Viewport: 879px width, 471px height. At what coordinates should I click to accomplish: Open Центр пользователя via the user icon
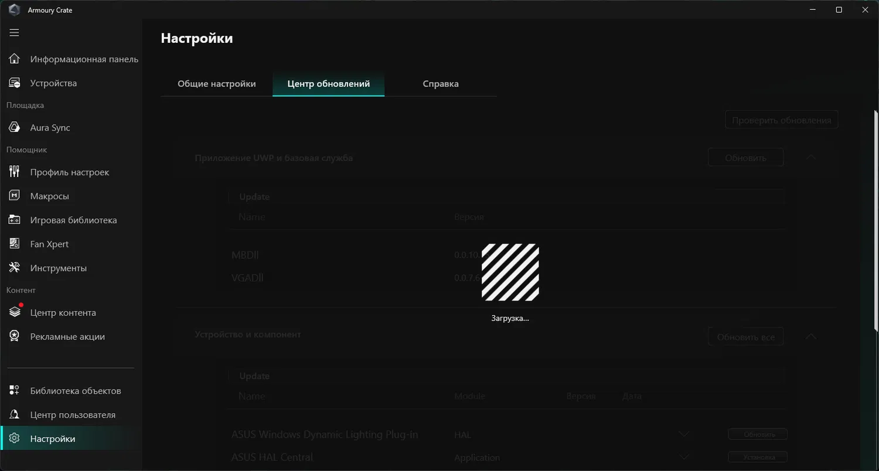click(15, 415)
